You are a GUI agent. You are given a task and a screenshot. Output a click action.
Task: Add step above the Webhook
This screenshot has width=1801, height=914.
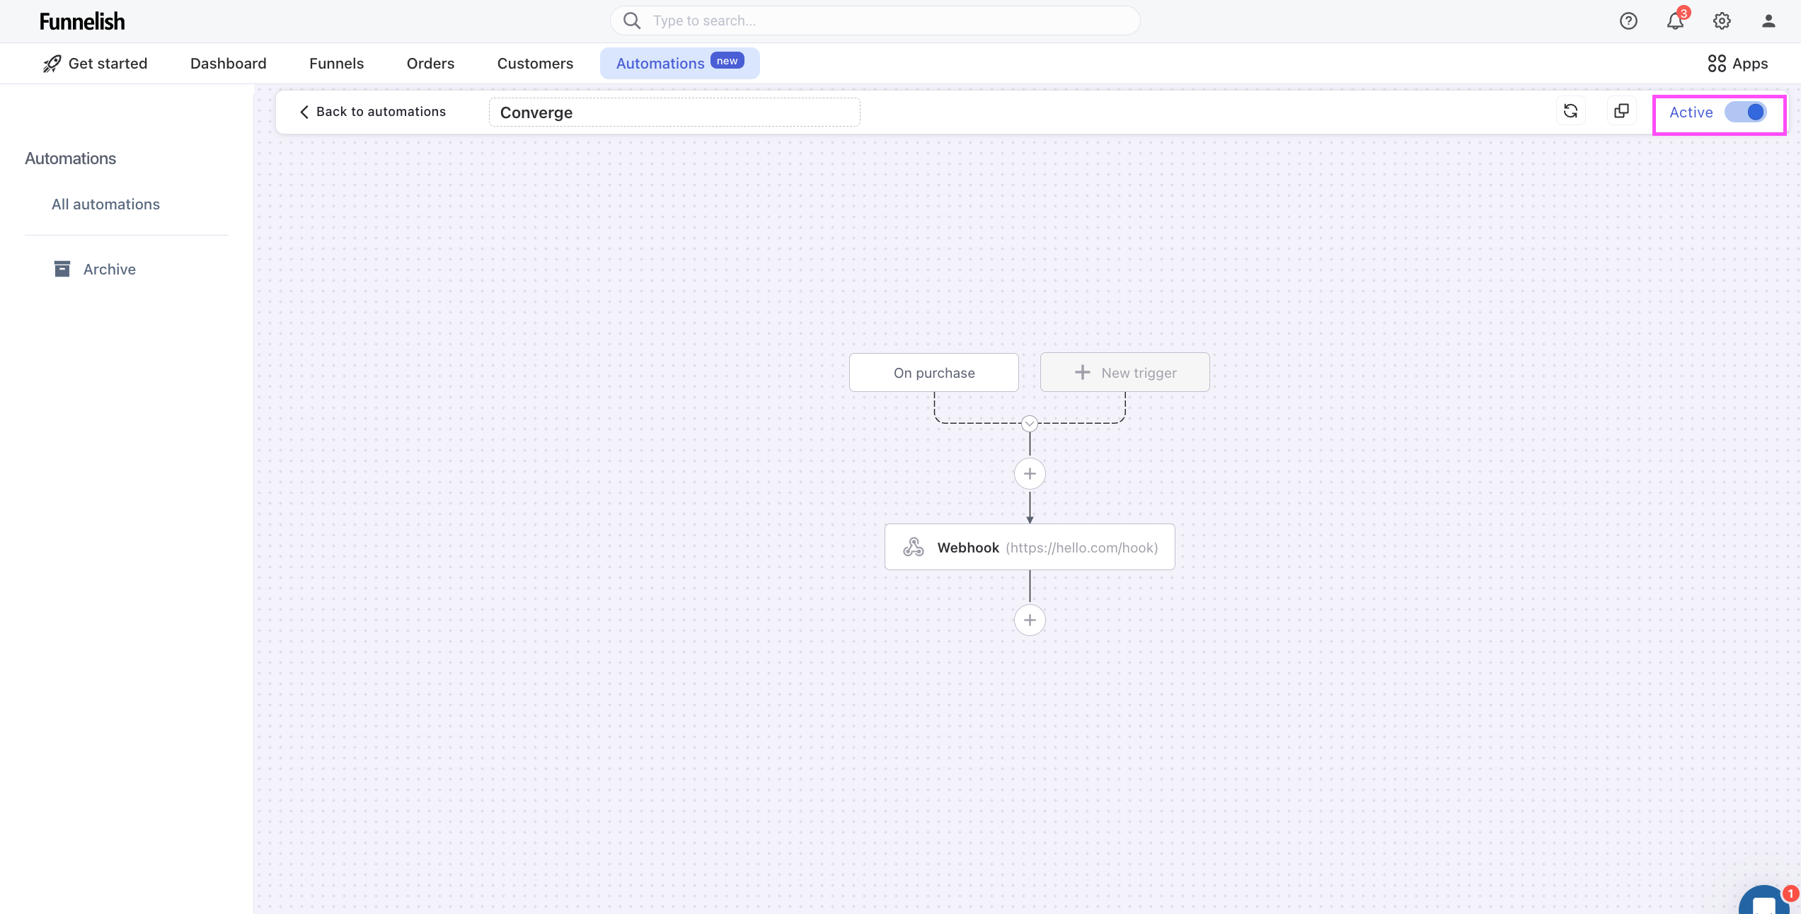(1030, 474)
